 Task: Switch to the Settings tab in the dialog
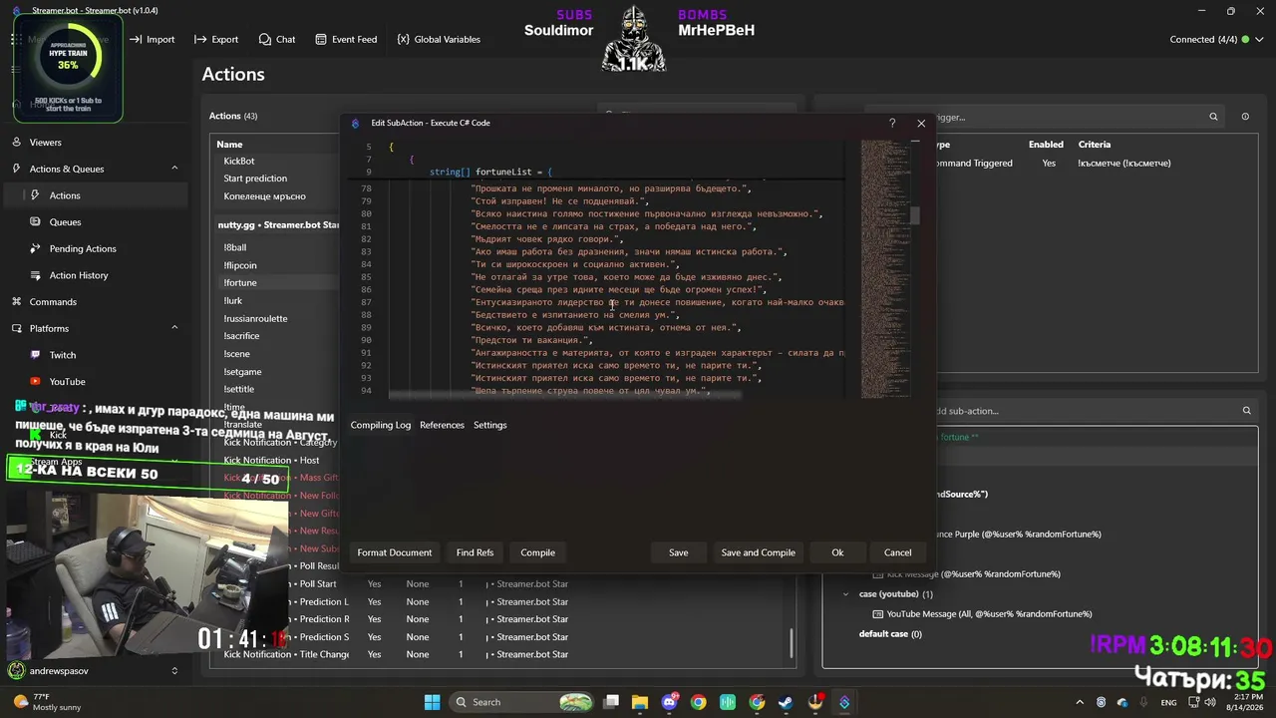[489, 425]
